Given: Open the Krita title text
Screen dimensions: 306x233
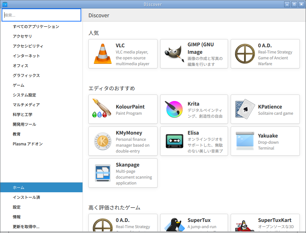Looking at the screenshot, I should pyautogui.click(x=193, y=104).
